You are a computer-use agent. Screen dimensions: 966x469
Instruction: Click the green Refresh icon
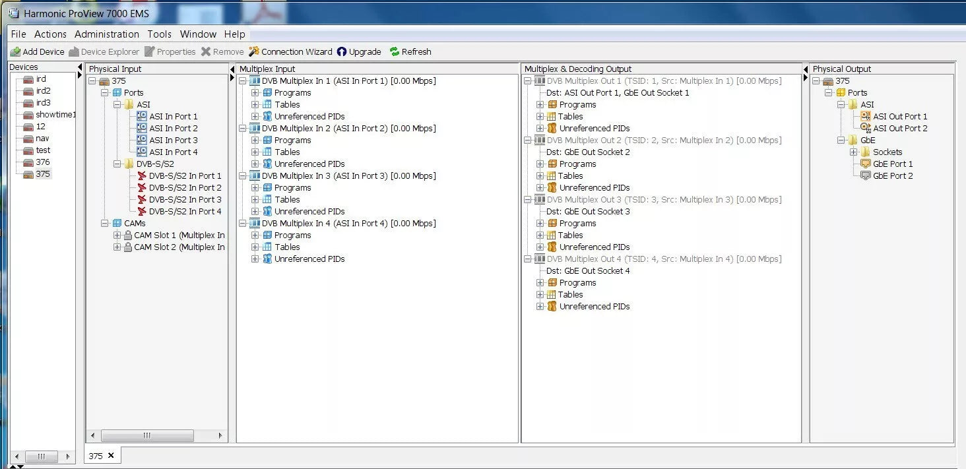[395, 51]
